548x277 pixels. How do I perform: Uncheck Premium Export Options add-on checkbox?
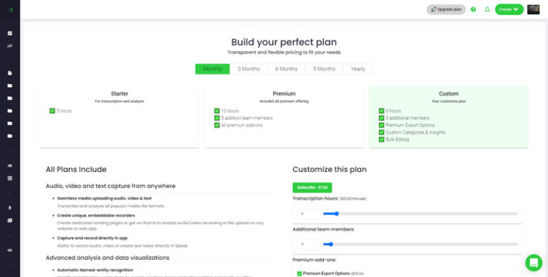pyautogui.click(x=299, y=273)
